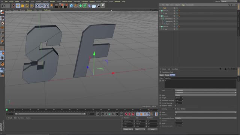Screen dimensions: 240x135
Task: Click the Undo arrow in the toolbar
Action: tap(3, 6)
